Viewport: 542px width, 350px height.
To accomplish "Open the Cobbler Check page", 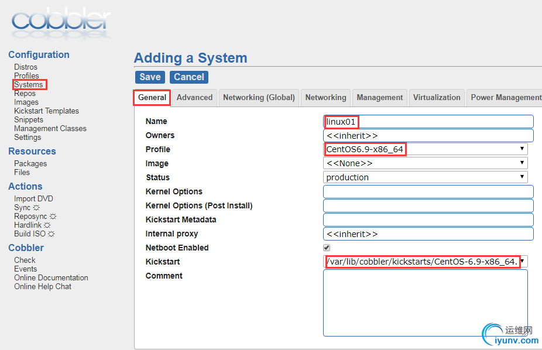I will click(x=25, y=260).
